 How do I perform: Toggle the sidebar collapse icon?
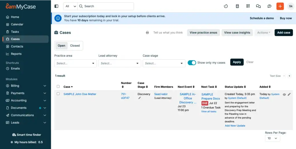[x=56, y=6]
